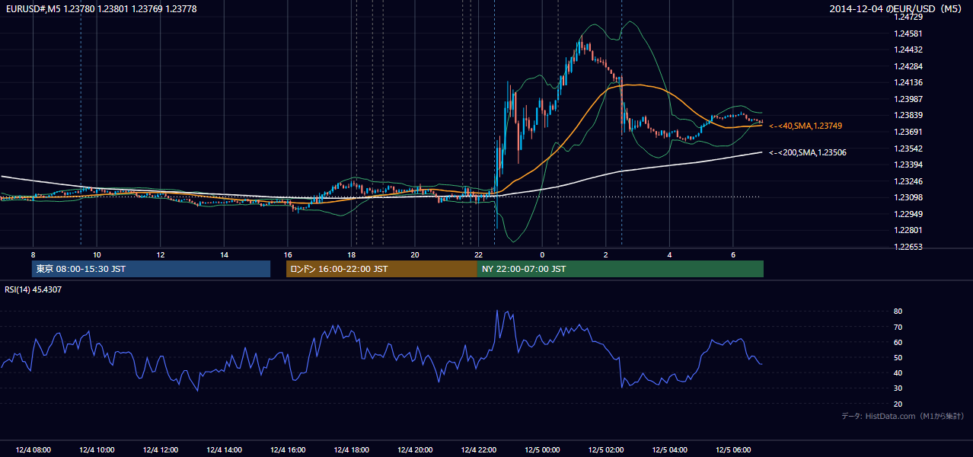973x457 pixels.
Task: Click hour label 4 under the price chart
Action: click(x=669, y=254)
